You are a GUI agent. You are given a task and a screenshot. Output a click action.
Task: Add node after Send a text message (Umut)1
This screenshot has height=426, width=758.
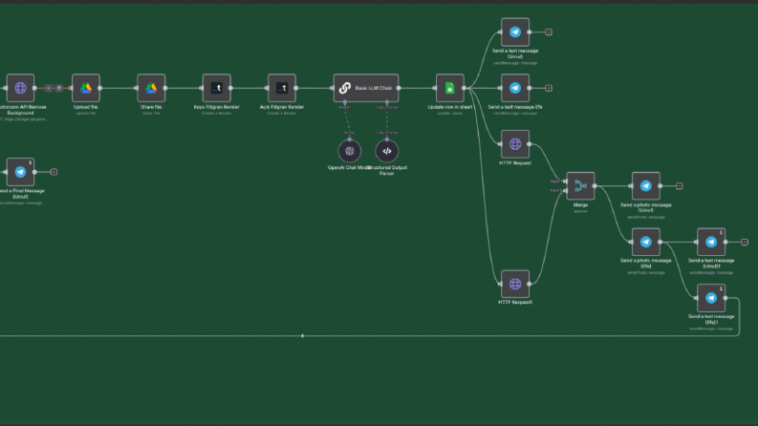pyautogui.click(x=745, y=242)
